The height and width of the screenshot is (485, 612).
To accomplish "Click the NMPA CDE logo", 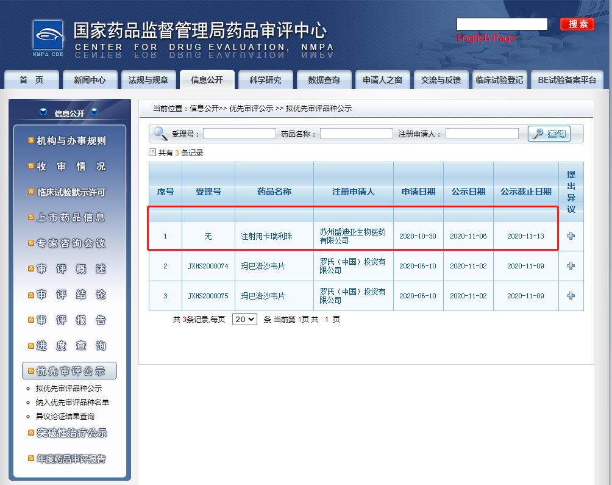I will (48, 38).
